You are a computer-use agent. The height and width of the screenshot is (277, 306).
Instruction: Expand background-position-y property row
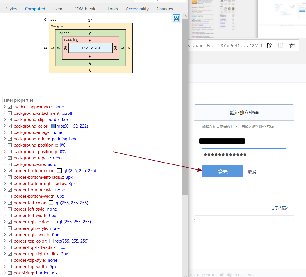click(5, 151)
